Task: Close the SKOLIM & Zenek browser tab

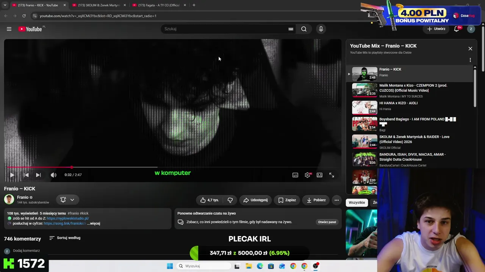Action: [125, 5]
